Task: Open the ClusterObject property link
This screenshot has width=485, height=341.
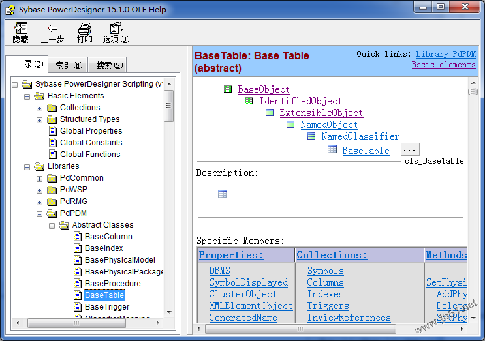Action: tap(243, 294)
